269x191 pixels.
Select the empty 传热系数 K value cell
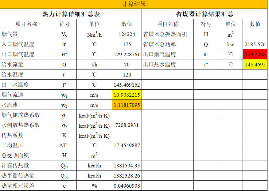click(127, 135)
